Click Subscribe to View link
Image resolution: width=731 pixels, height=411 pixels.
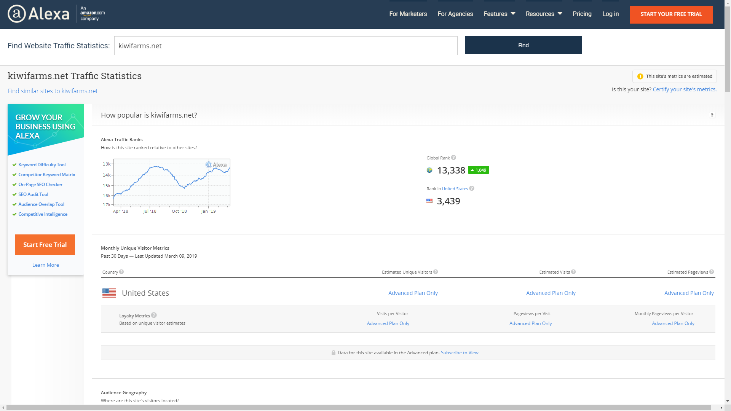point(460,353)
